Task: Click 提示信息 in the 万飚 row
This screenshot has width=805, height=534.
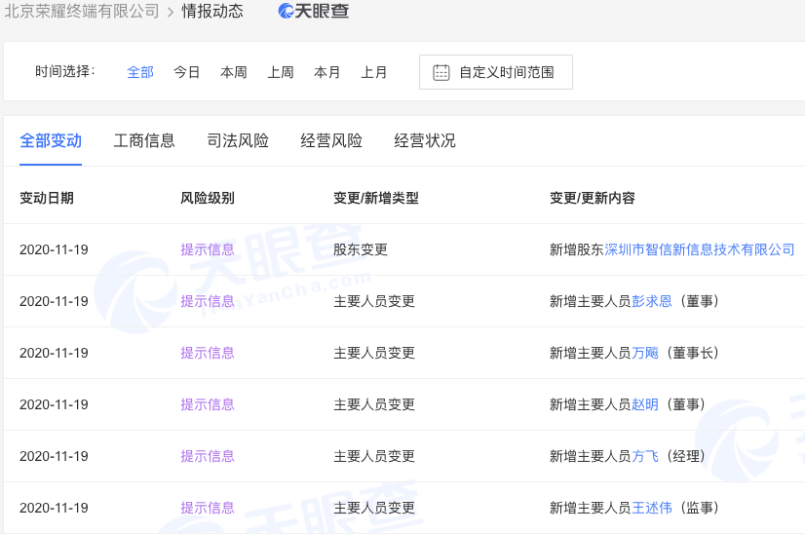Action: coord(208,354)
